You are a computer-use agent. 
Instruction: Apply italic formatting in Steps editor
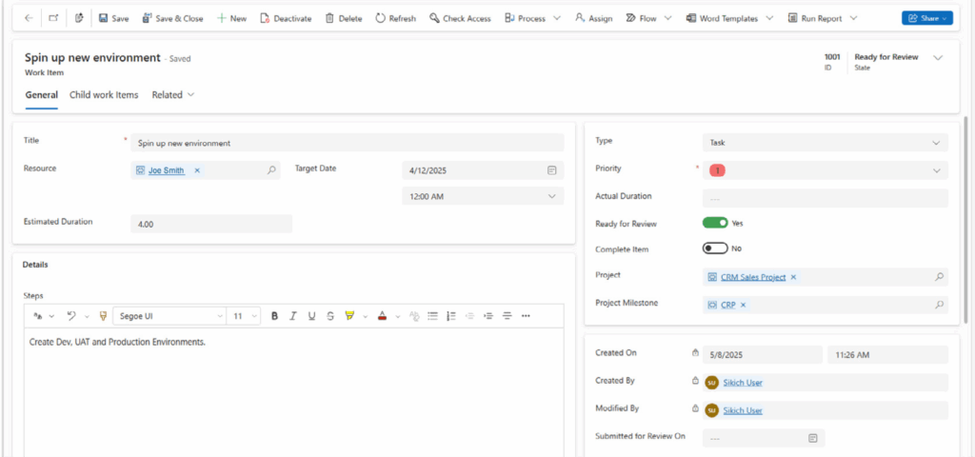coord(292,315)
